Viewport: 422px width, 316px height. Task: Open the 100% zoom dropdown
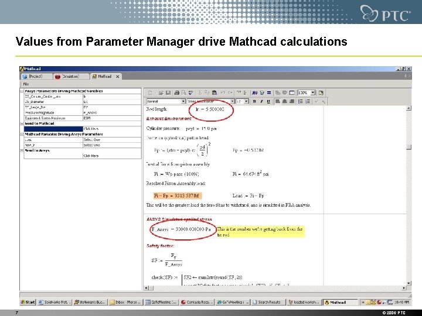click(313, 92)
